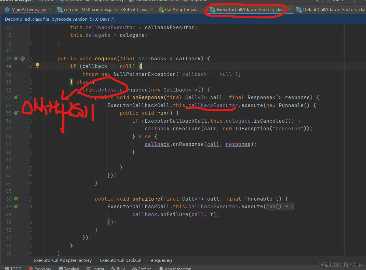This screenshot has width=366, height=270.
Task: Click the implements gutter icon on line 55
Action: 16,113
